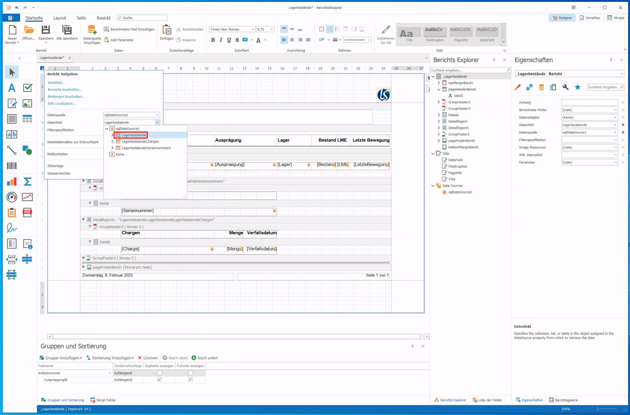Click the Chart control icon in the toolbox
The width and height of the screenshot is (630, 415).
(12, 182)
